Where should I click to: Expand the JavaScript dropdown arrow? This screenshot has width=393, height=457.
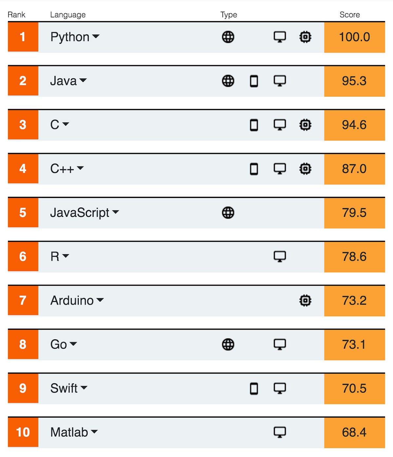(116, 212)
